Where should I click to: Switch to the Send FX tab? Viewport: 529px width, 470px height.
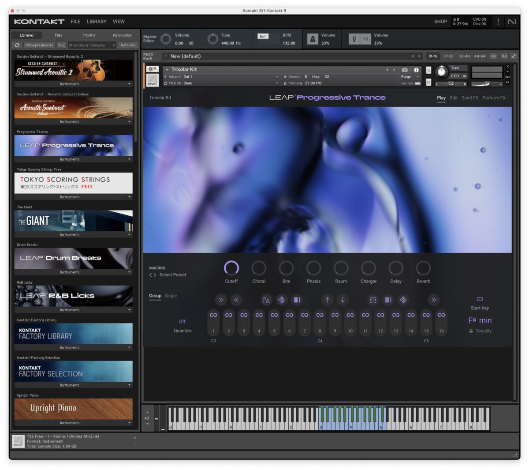pos(470,98)
